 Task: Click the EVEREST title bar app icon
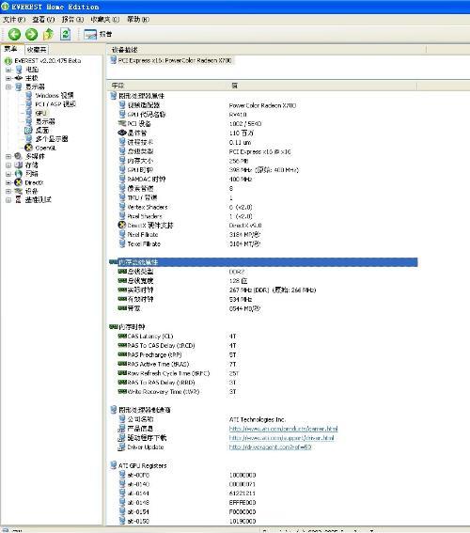(5, 7)
